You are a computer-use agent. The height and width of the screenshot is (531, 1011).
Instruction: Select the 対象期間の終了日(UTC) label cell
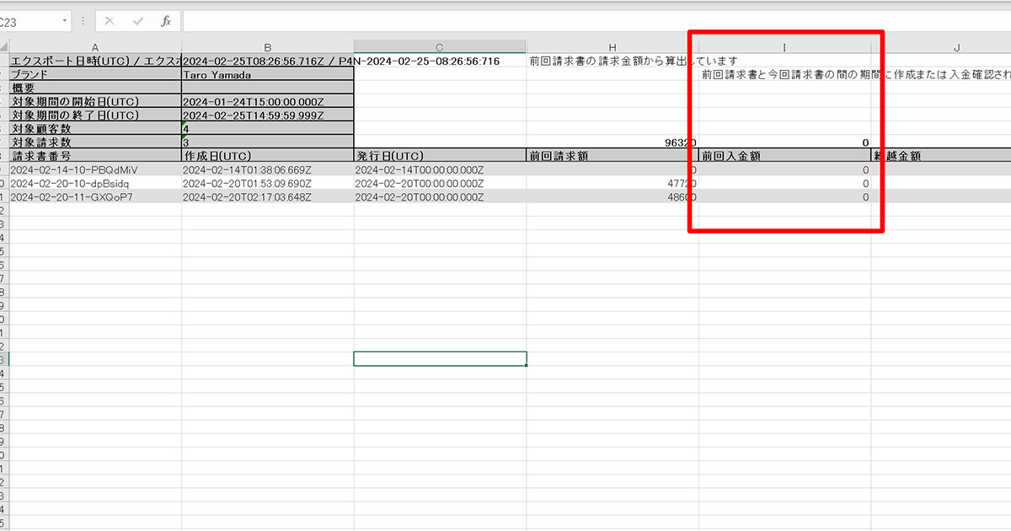[x=95, y=115]
